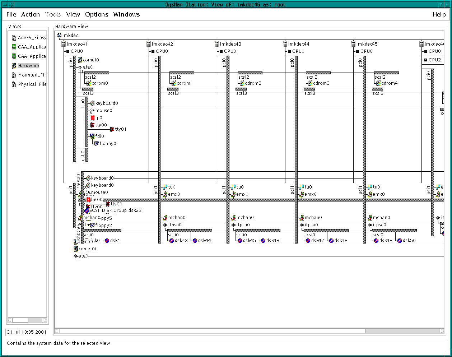452x357 pixels.
Task: Expand the imkdec42 host node
Action: (149, 44)
